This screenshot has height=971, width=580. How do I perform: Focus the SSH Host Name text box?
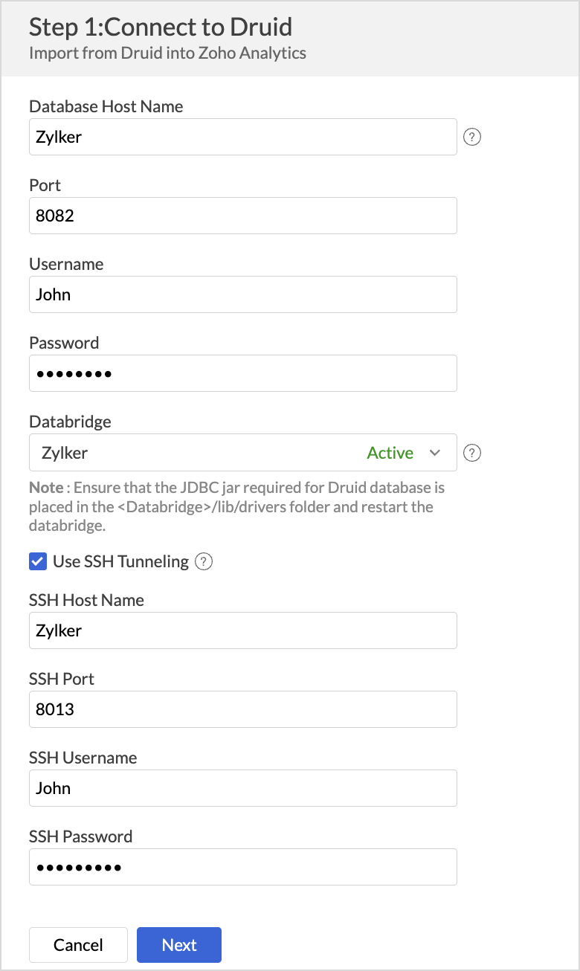point(242,630)
